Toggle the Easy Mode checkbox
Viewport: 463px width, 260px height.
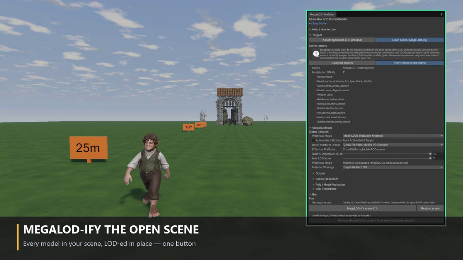click(310, 23)
